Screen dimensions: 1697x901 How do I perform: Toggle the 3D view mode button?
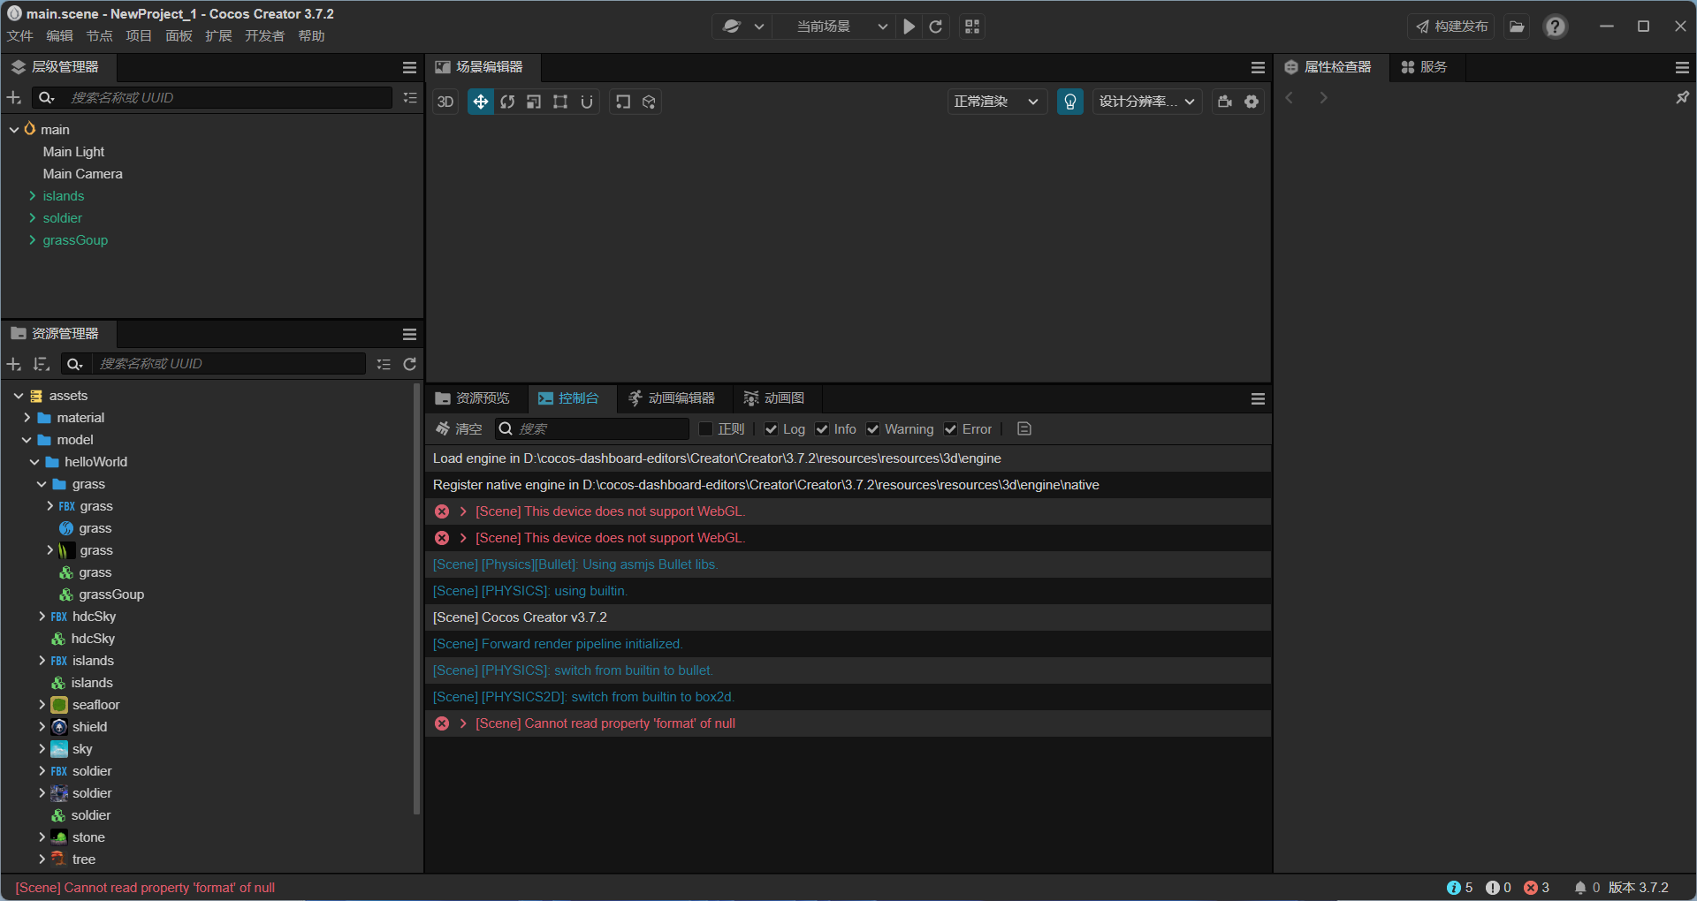pos(445,102)
